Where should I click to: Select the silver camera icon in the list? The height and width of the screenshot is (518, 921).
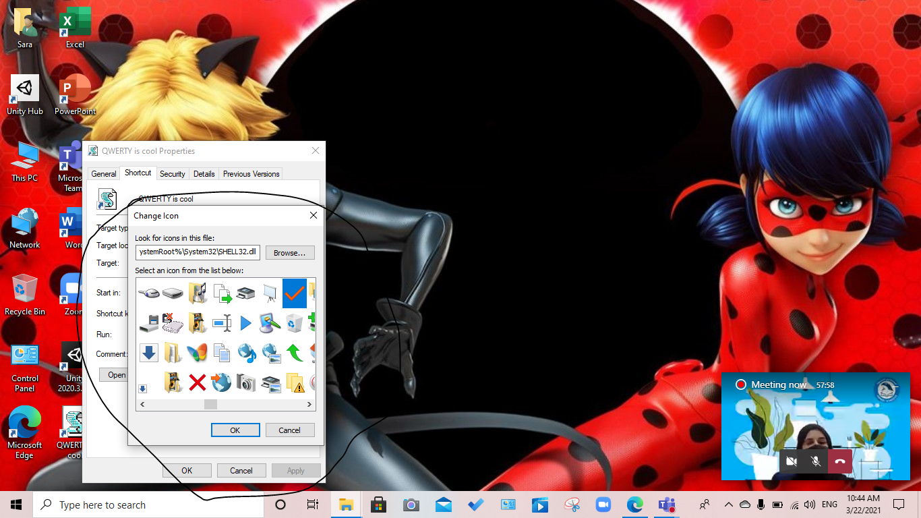pos(246,383)
